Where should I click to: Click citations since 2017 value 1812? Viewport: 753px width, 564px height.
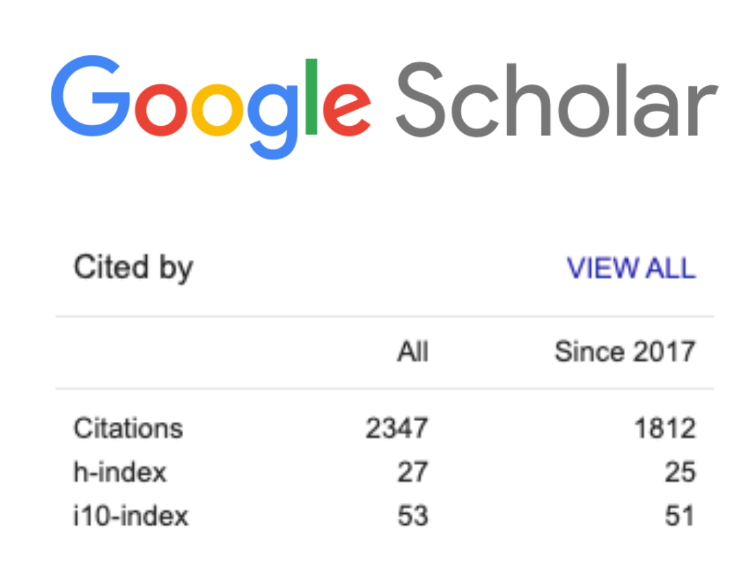[665, 428]
